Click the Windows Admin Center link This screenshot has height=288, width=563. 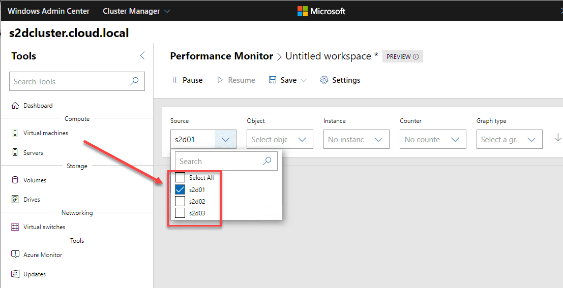point(48,11)
